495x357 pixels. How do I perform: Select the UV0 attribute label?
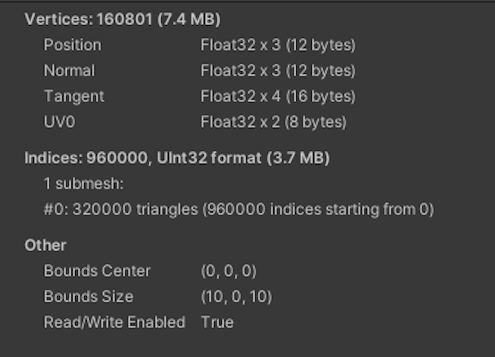click(x=59, y=122)
